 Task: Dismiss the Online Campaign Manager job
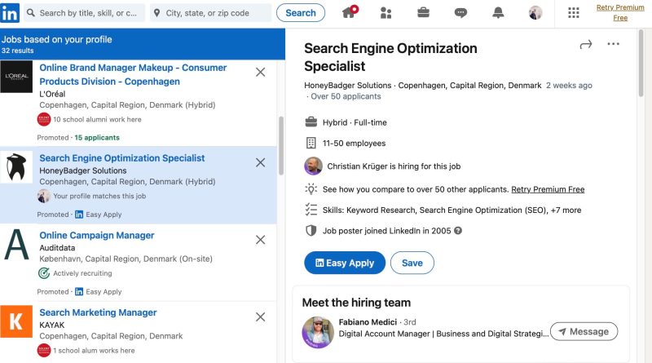coord(260,240)
